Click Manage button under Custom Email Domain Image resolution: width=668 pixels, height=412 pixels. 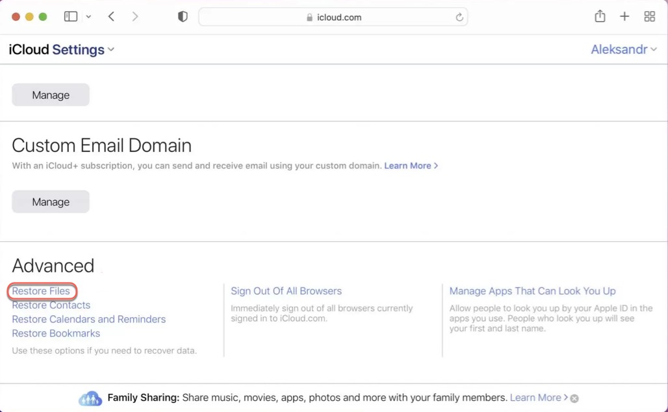(51, 201)
